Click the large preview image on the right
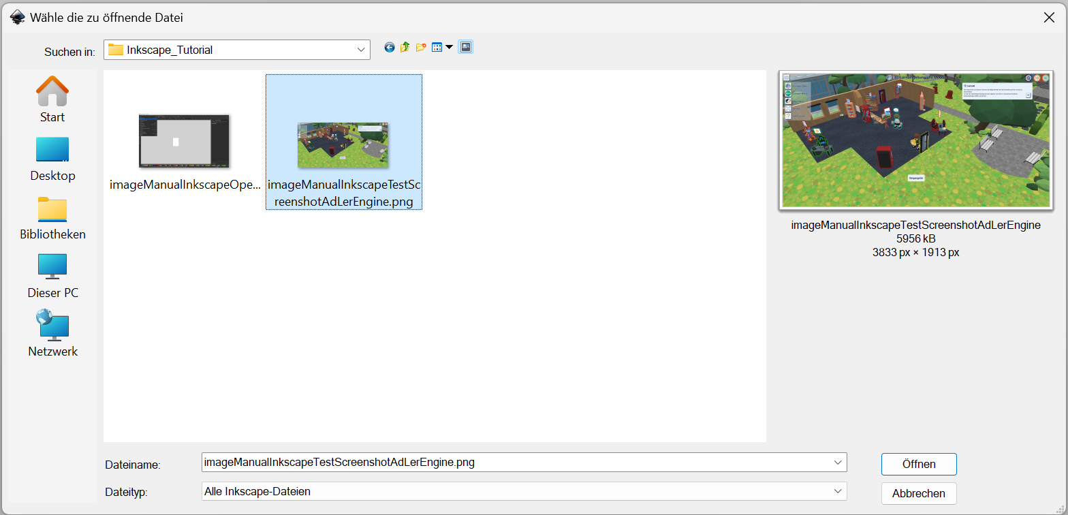1068x515 pixels. (915, 140)
